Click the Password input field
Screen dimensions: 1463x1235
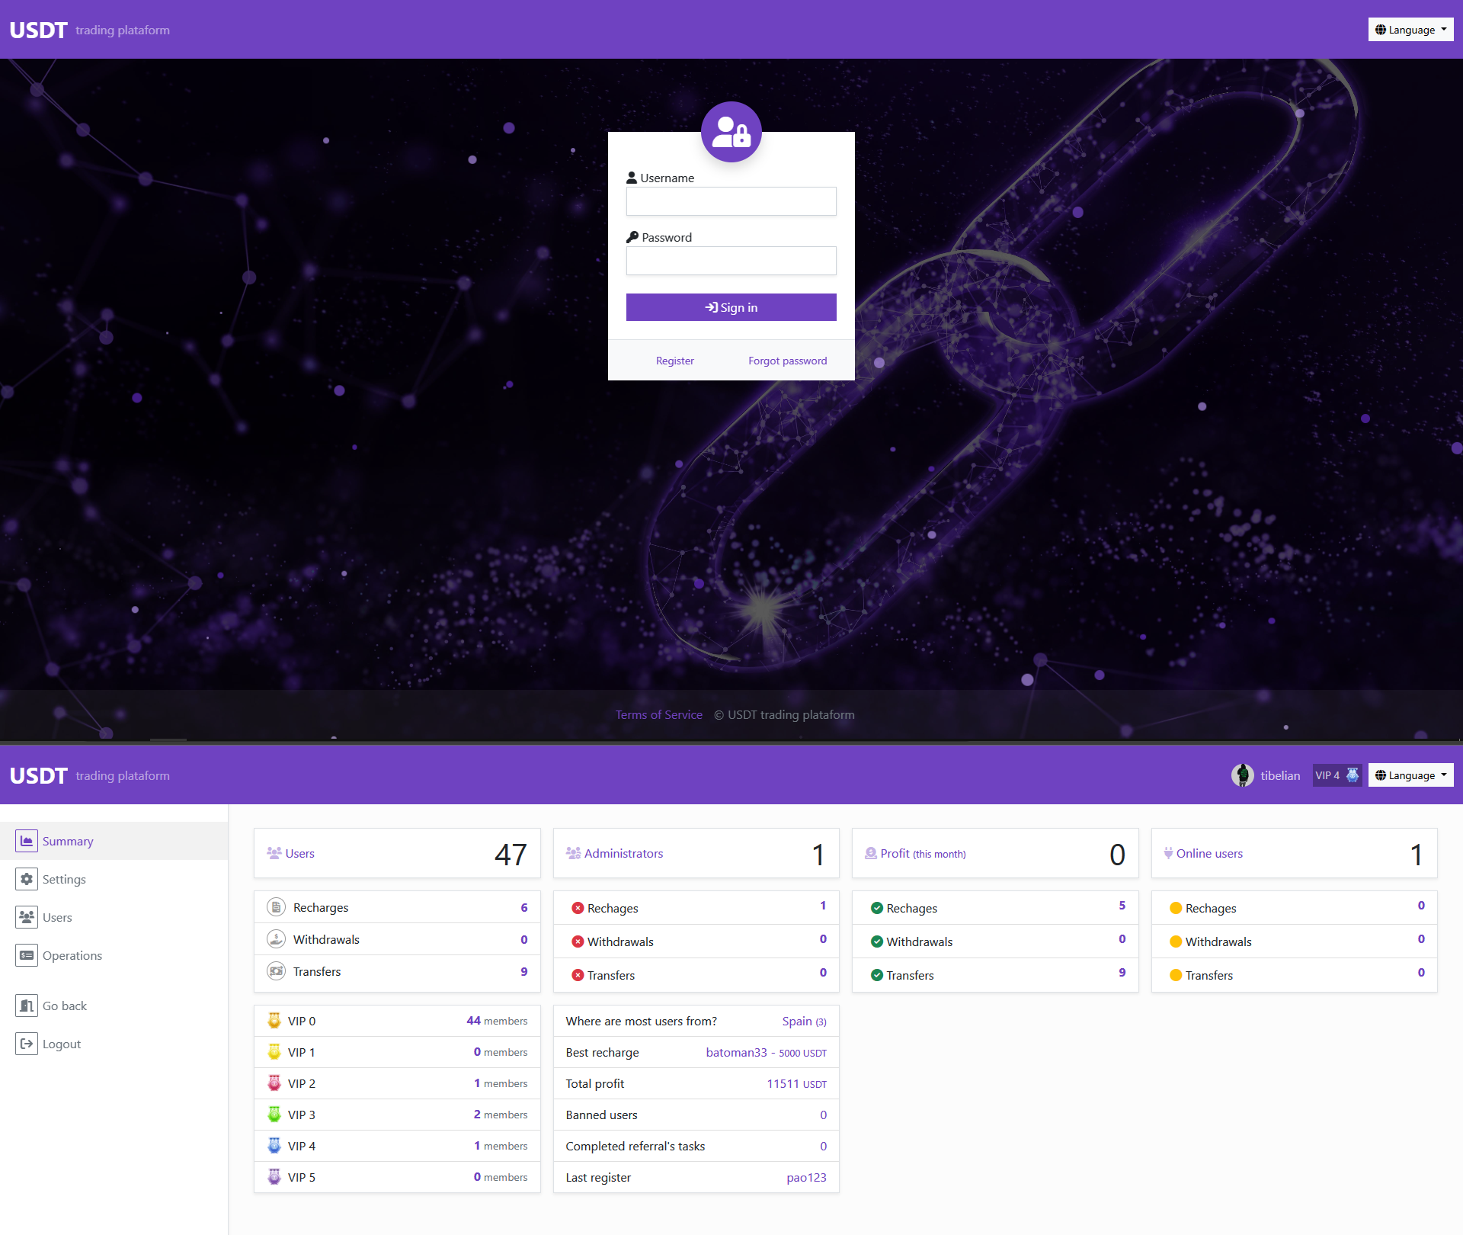(731, 261)
